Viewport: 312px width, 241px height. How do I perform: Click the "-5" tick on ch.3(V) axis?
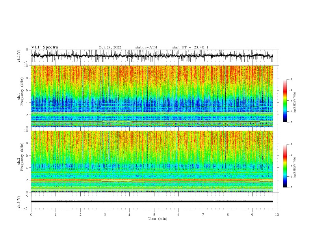click(x=27, y=208)
